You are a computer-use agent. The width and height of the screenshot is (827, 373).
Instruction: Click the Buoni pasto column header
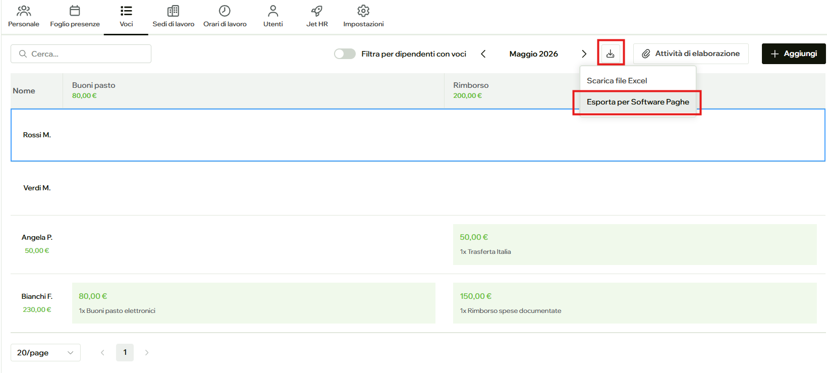click(x=253, y=90)
